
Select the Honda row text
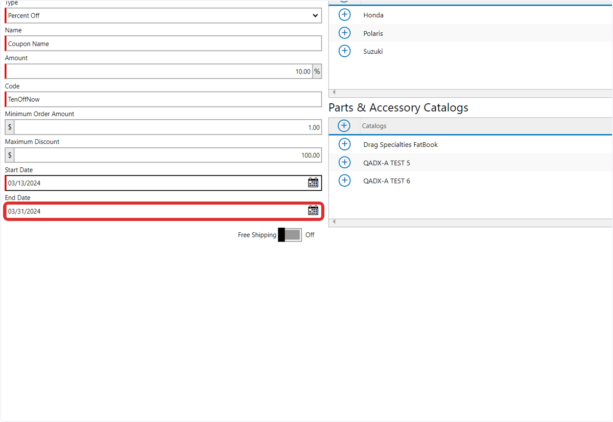coord(373,15)
